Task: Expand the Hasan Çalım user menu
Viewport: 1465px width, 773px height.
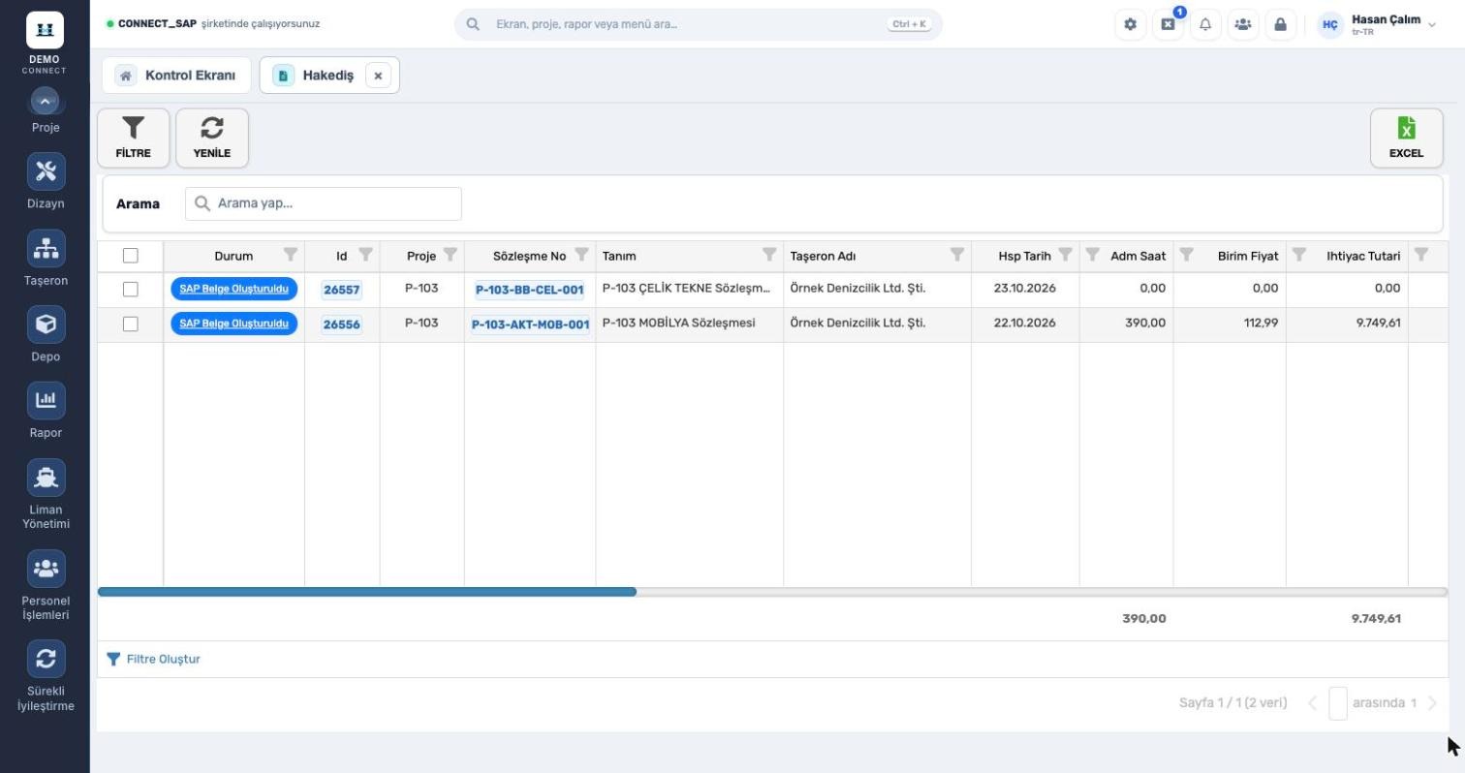Action: (1378, 24)
